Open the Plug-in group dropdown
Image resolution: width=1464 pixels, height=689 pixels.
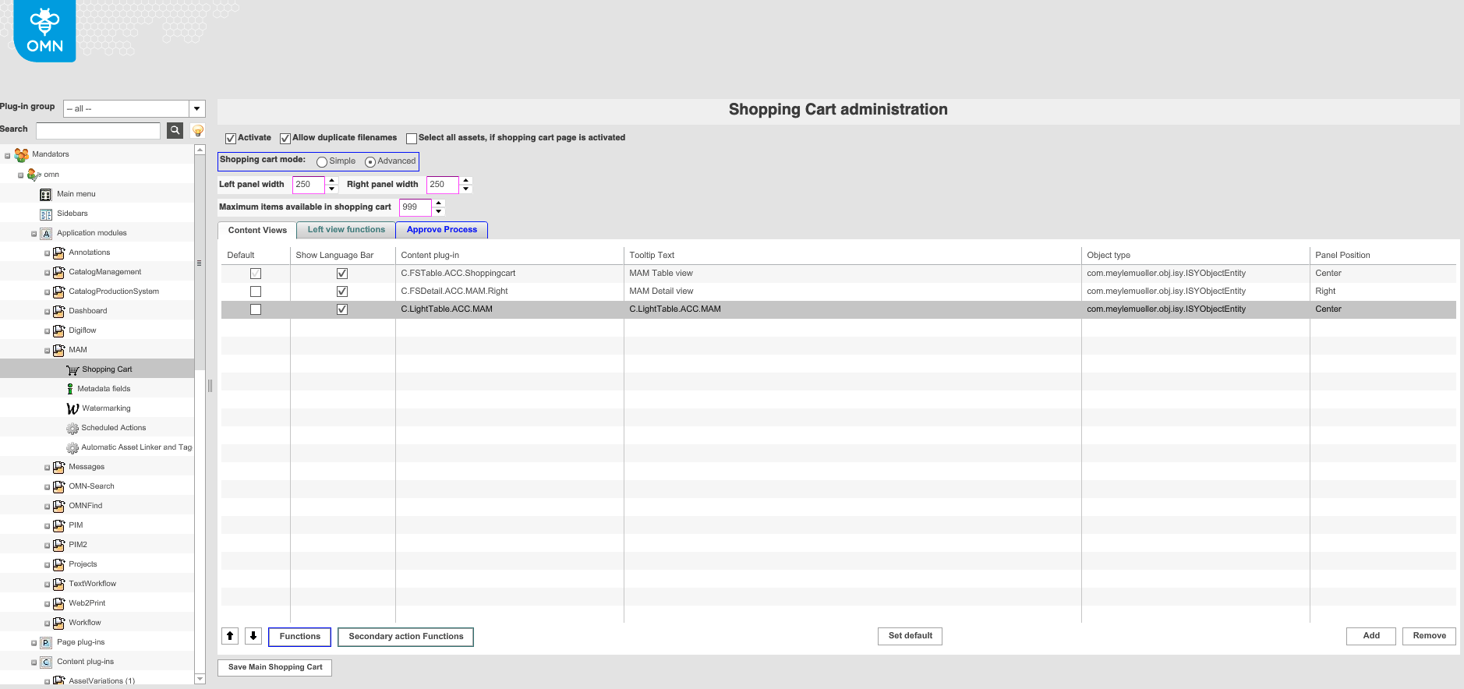197,108
